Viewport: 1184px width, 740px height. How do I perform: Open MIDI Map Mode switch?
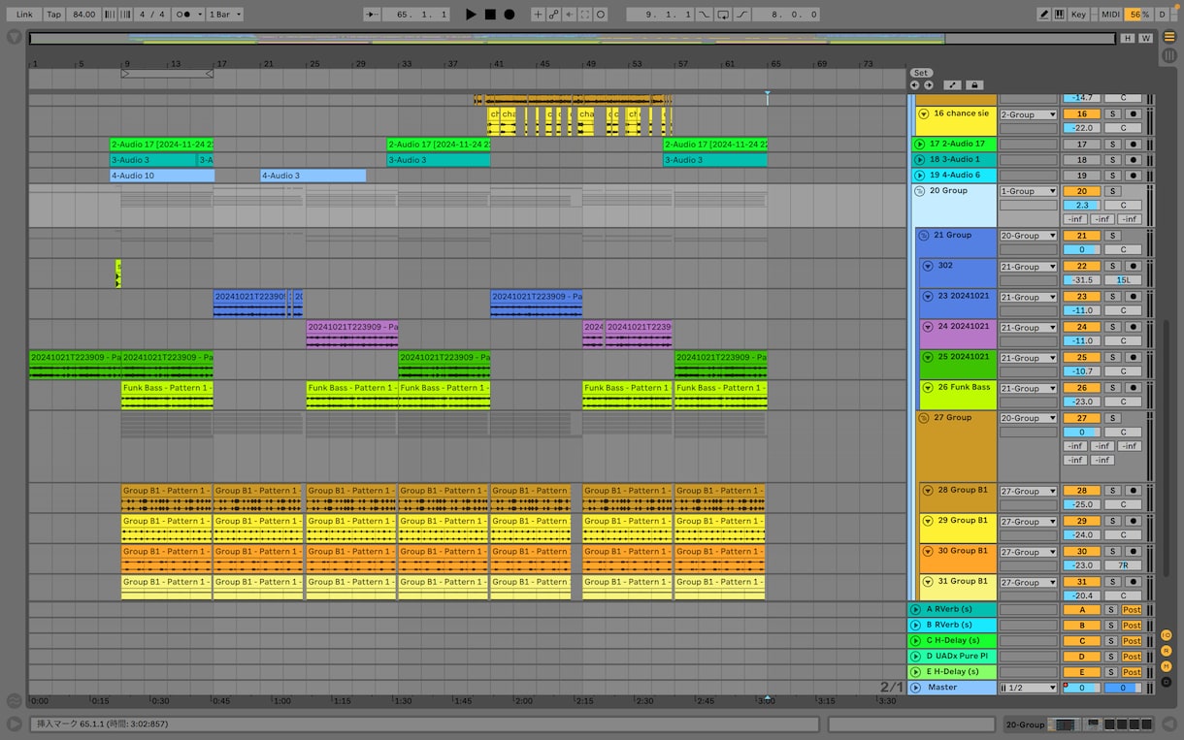1110,15
